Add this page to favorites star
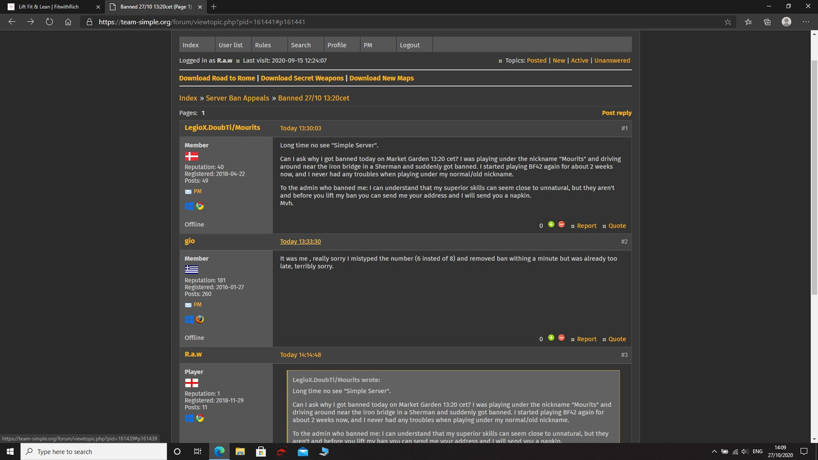 (x=728, y=21)
